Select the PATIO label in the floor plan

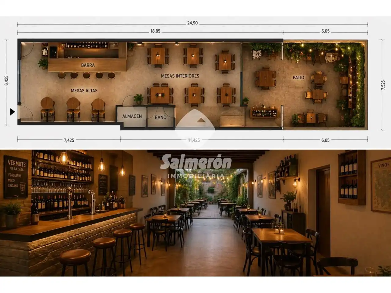click(x=298, y=78)
